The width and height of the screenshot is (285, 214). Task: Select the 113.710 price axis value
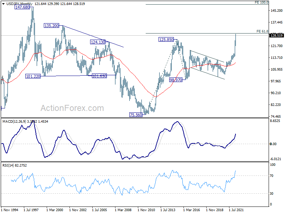276,57
